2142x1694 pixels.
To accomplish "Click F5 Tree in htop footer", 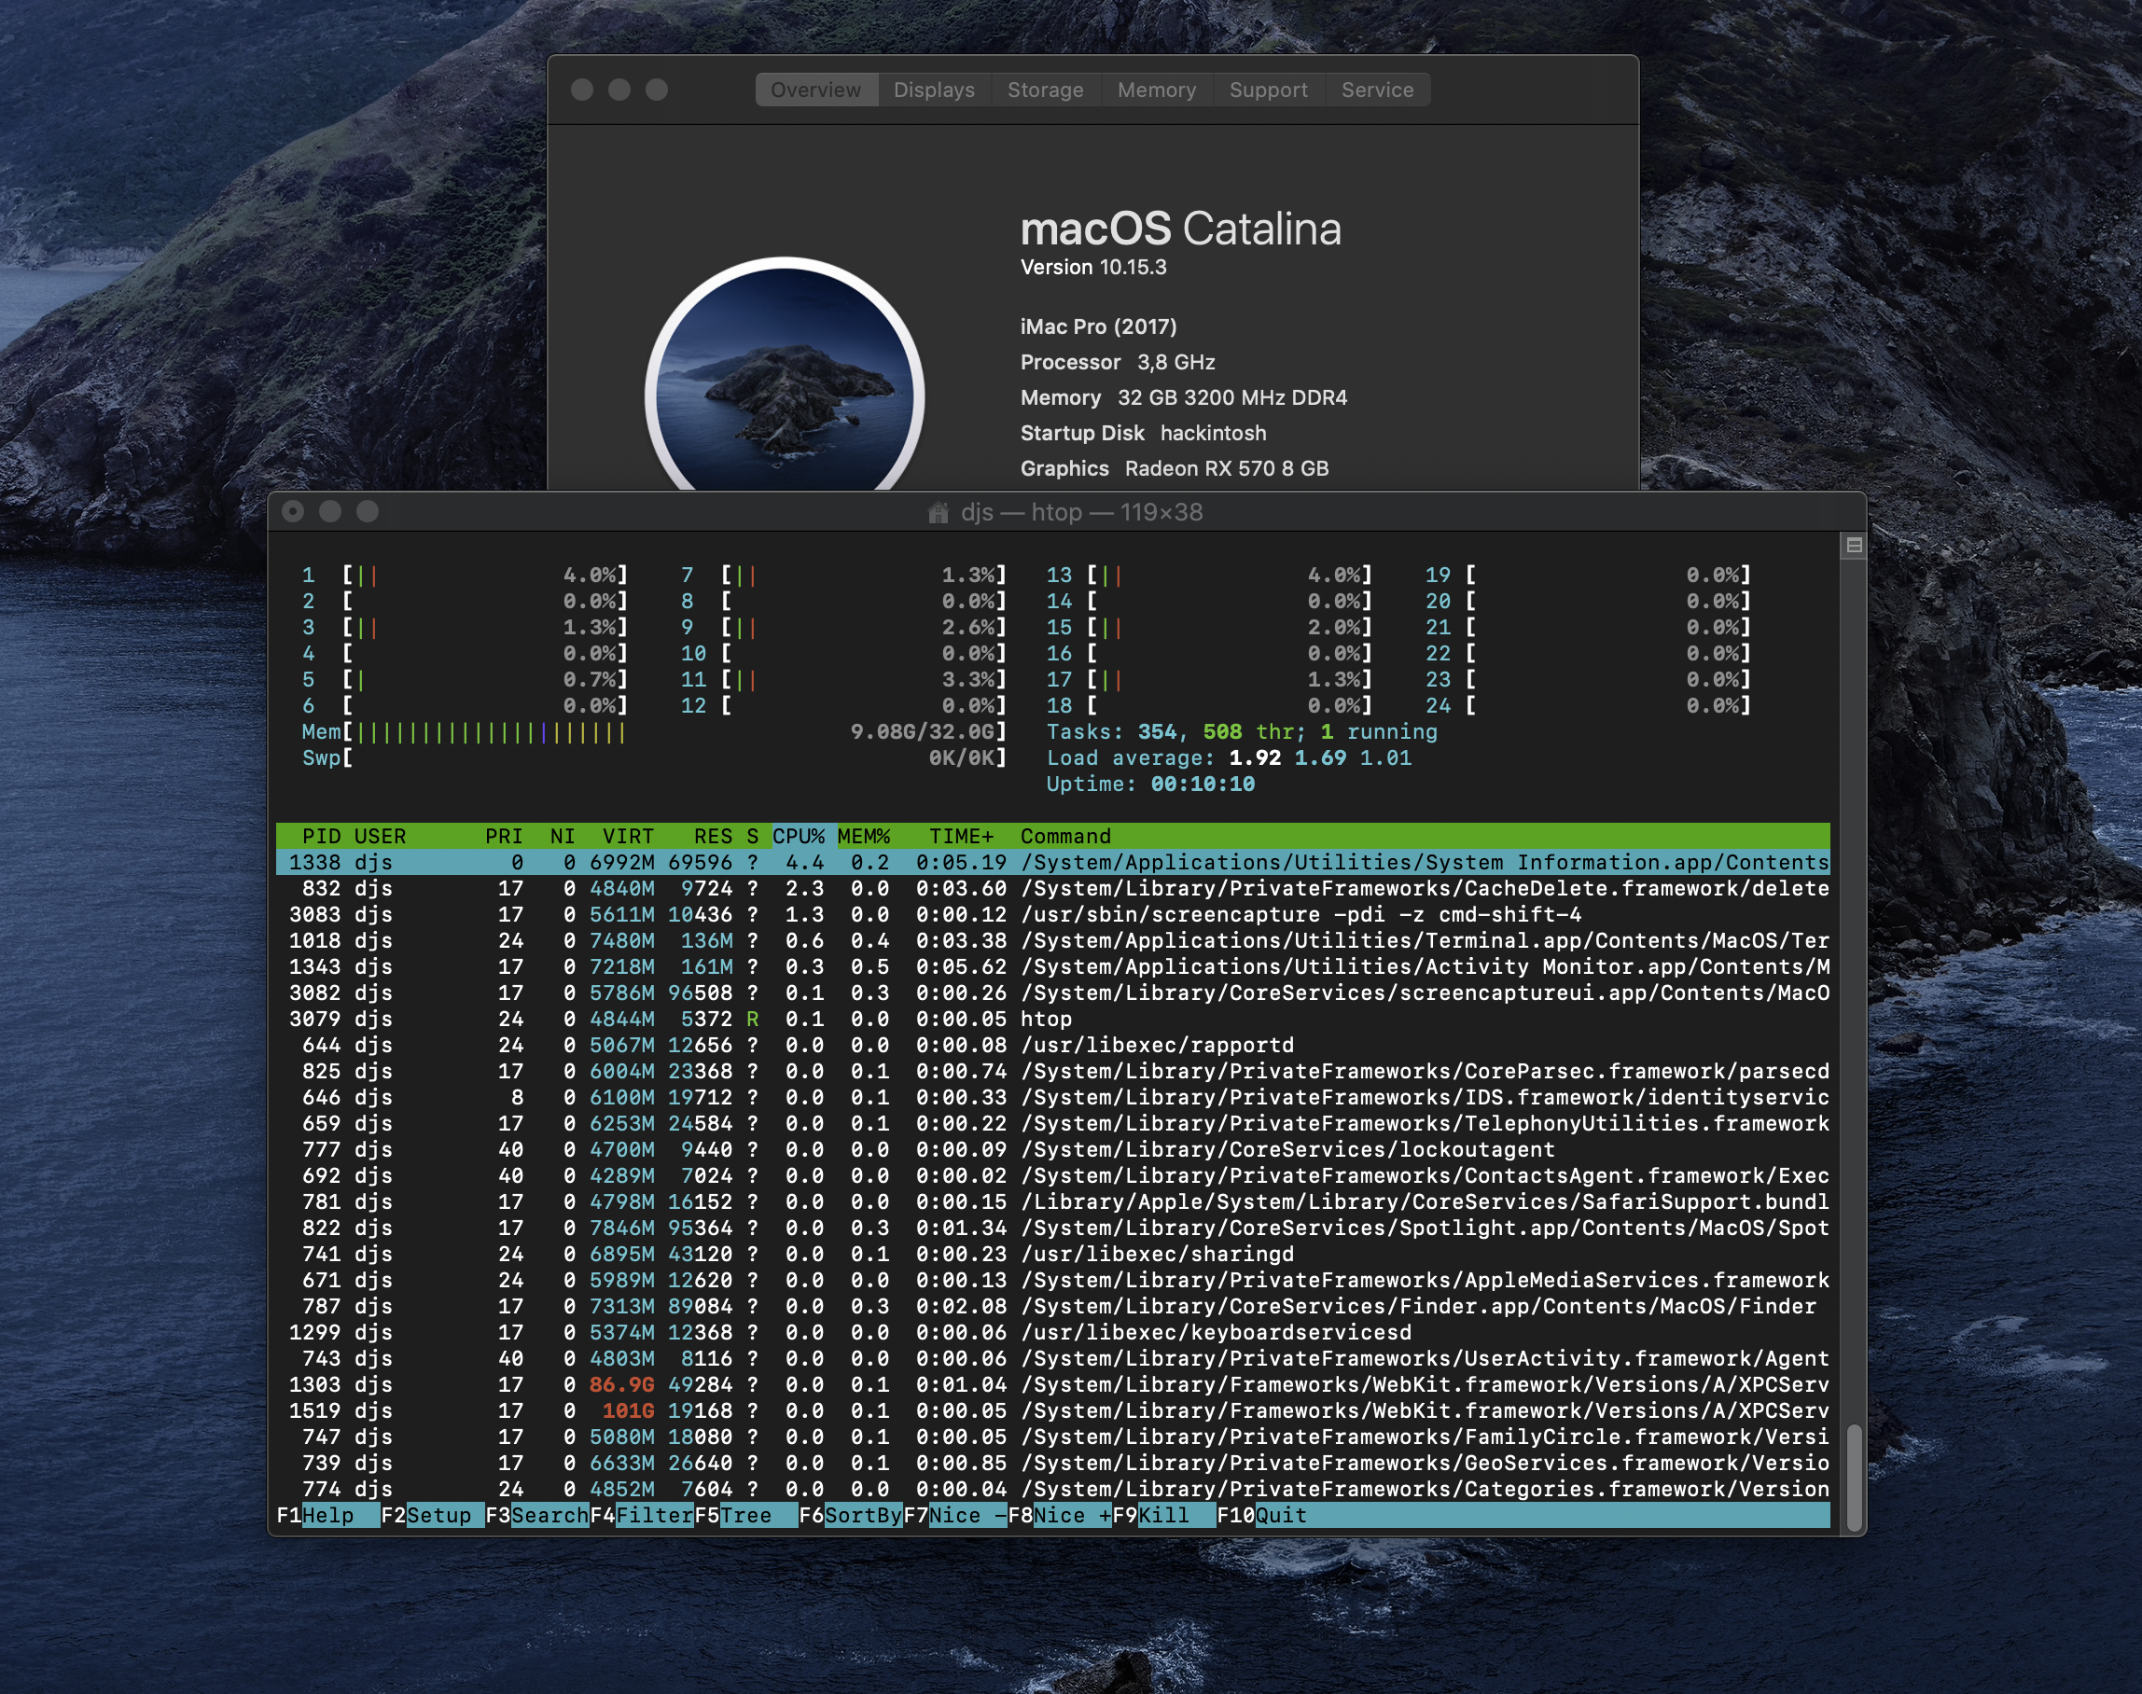I will (745, 1516).
